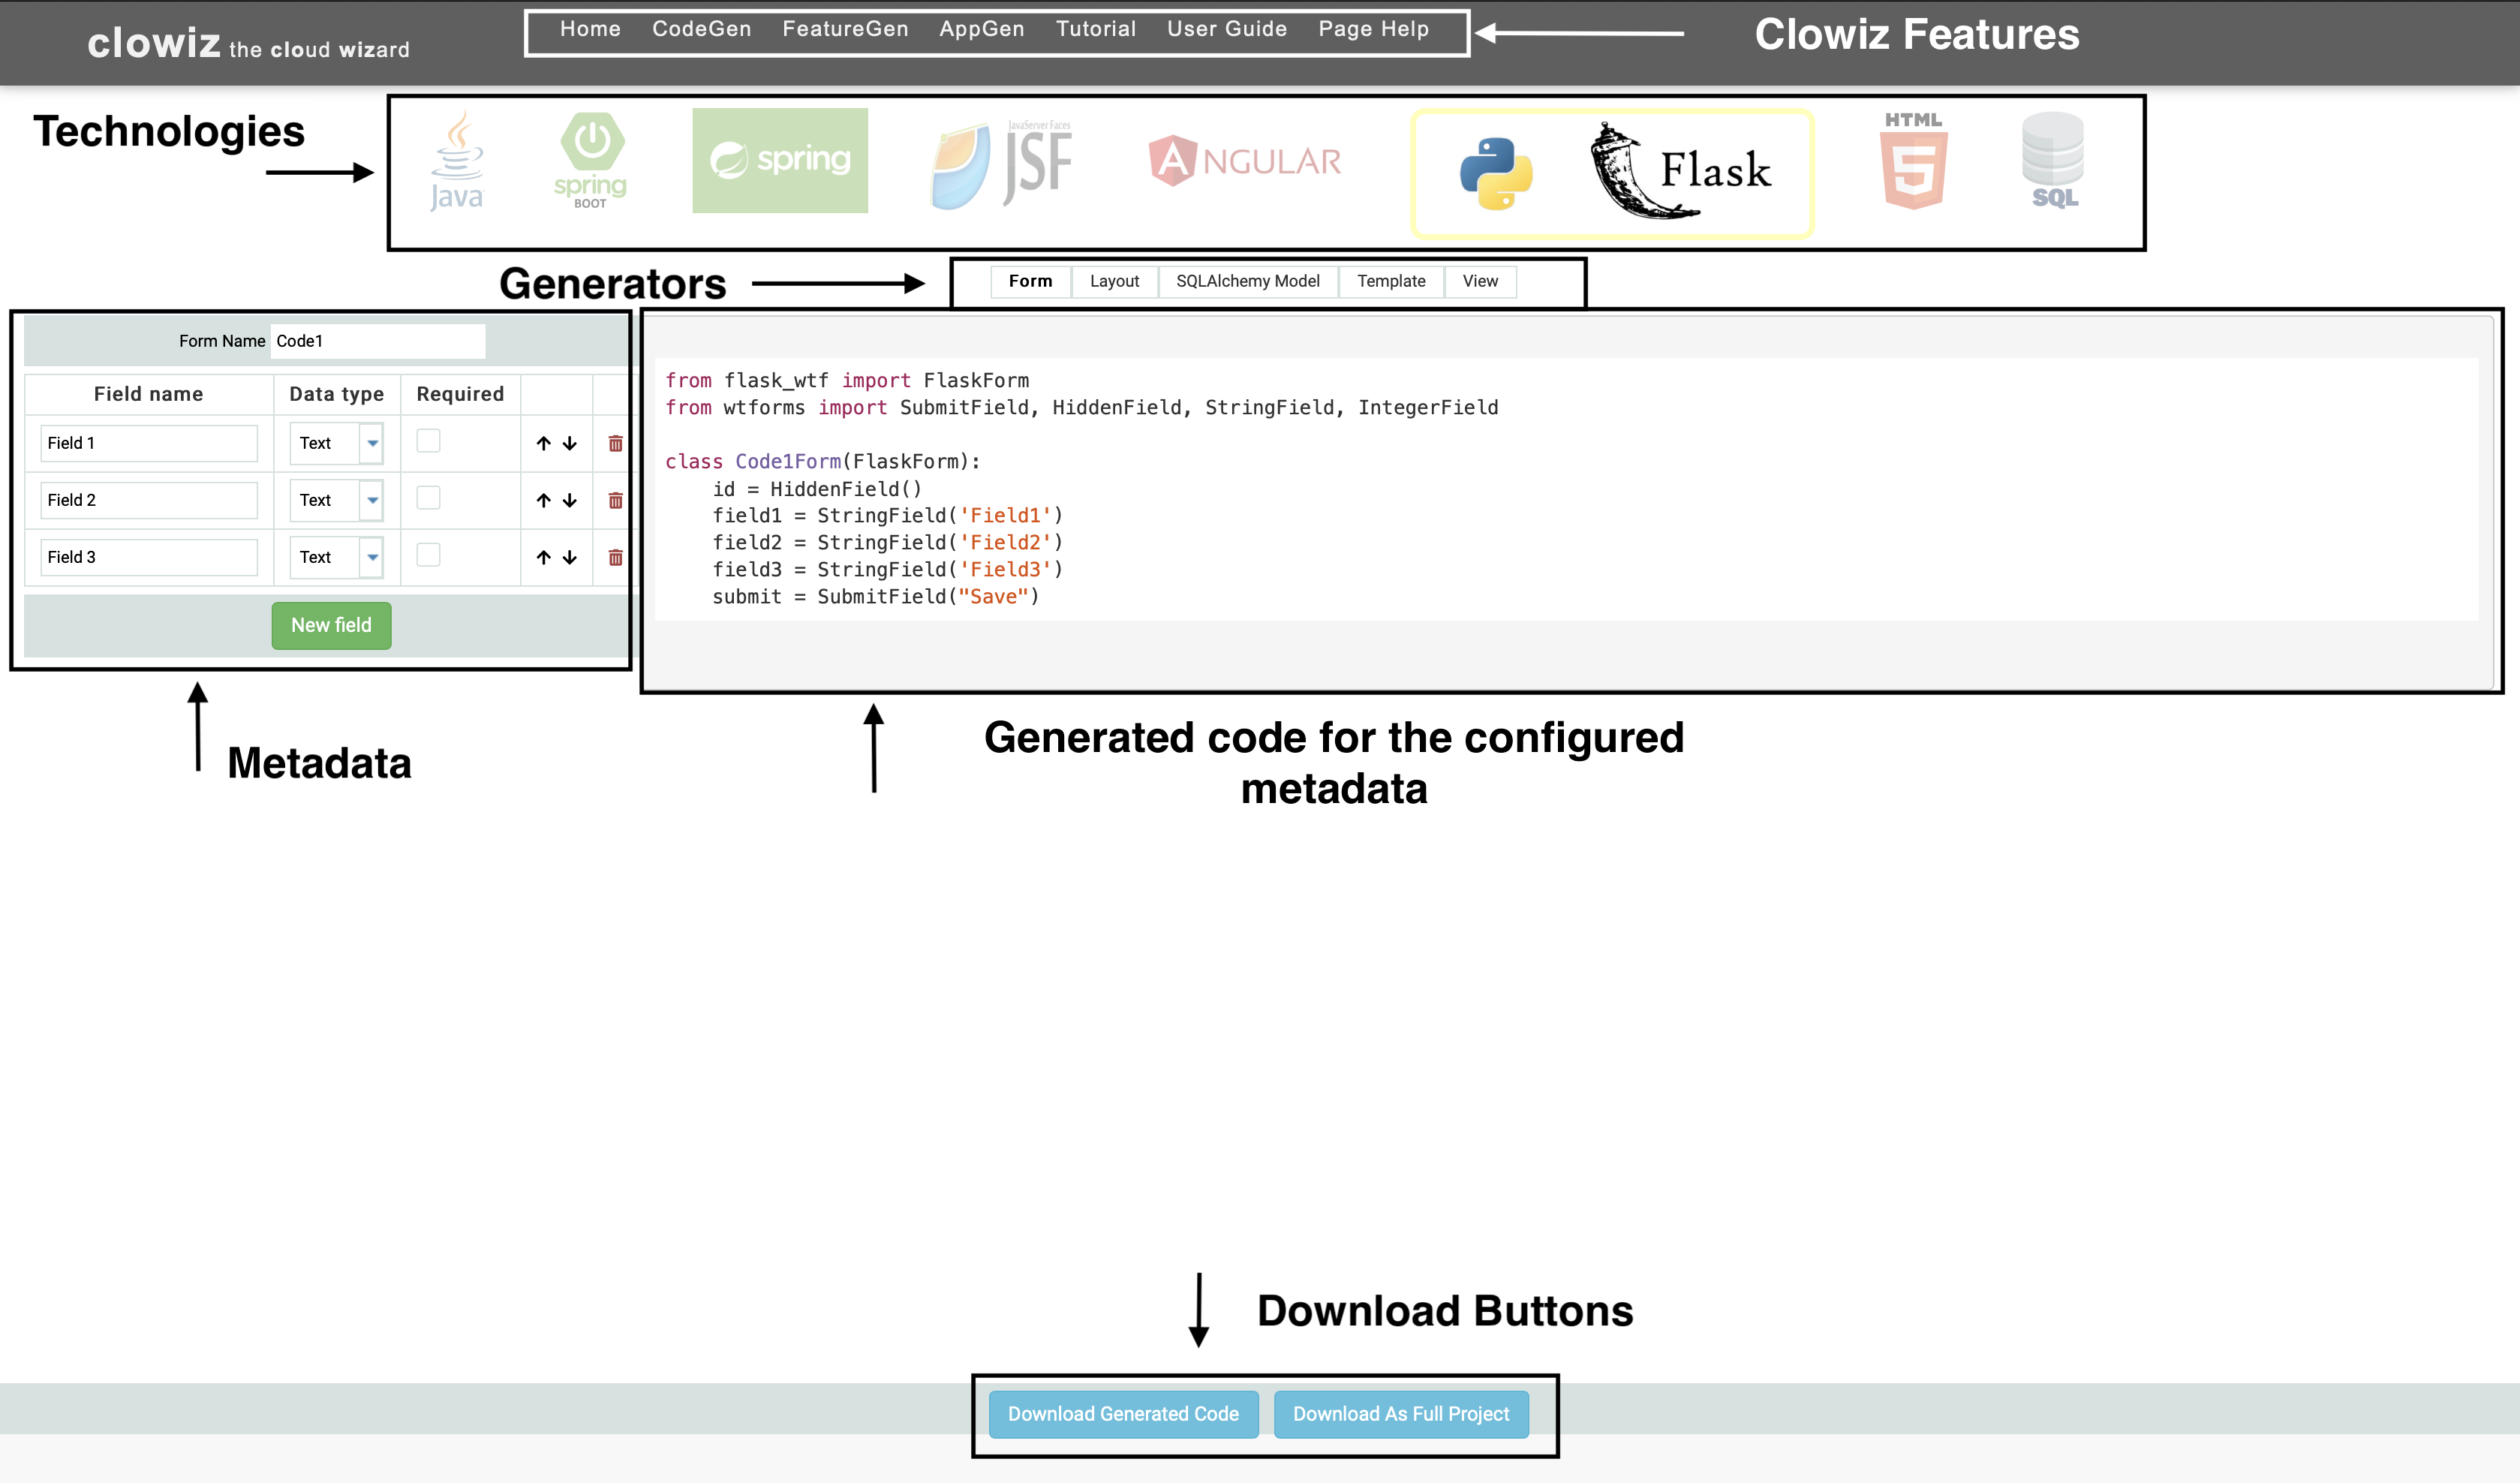Click the New field button

click(331, 625)
